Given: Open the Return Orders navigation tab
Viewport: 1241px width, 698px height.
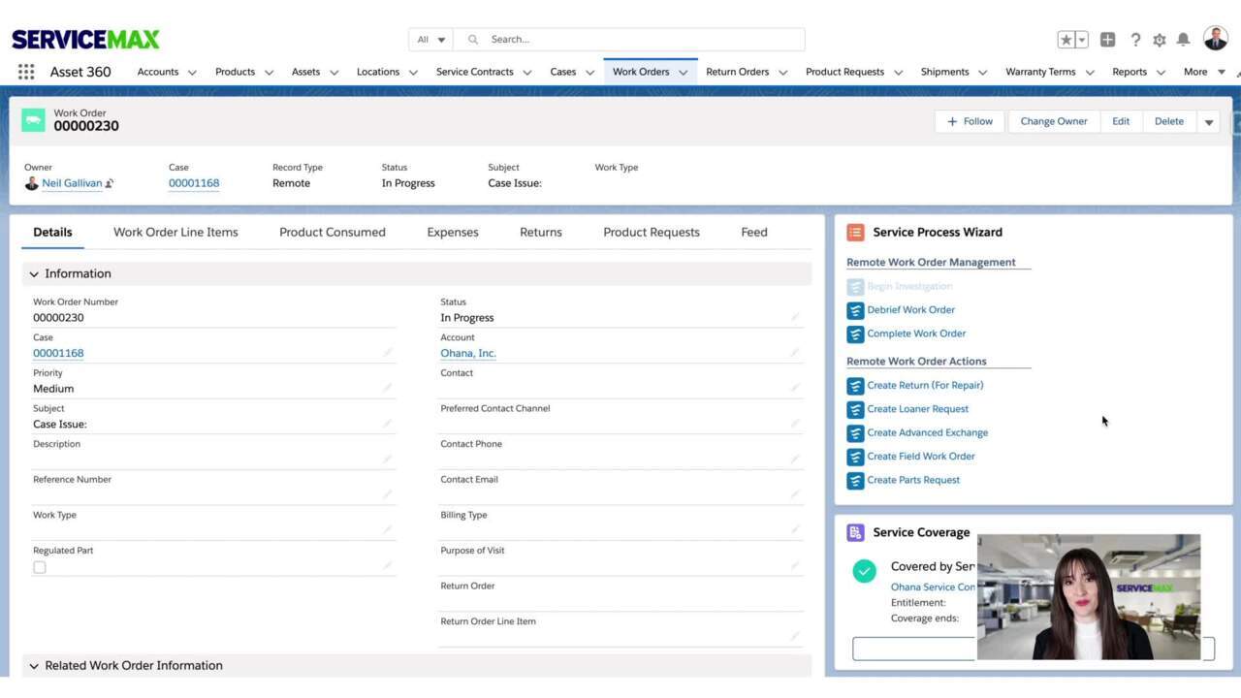Looking at the screenshot, I should tap(738, 72).
